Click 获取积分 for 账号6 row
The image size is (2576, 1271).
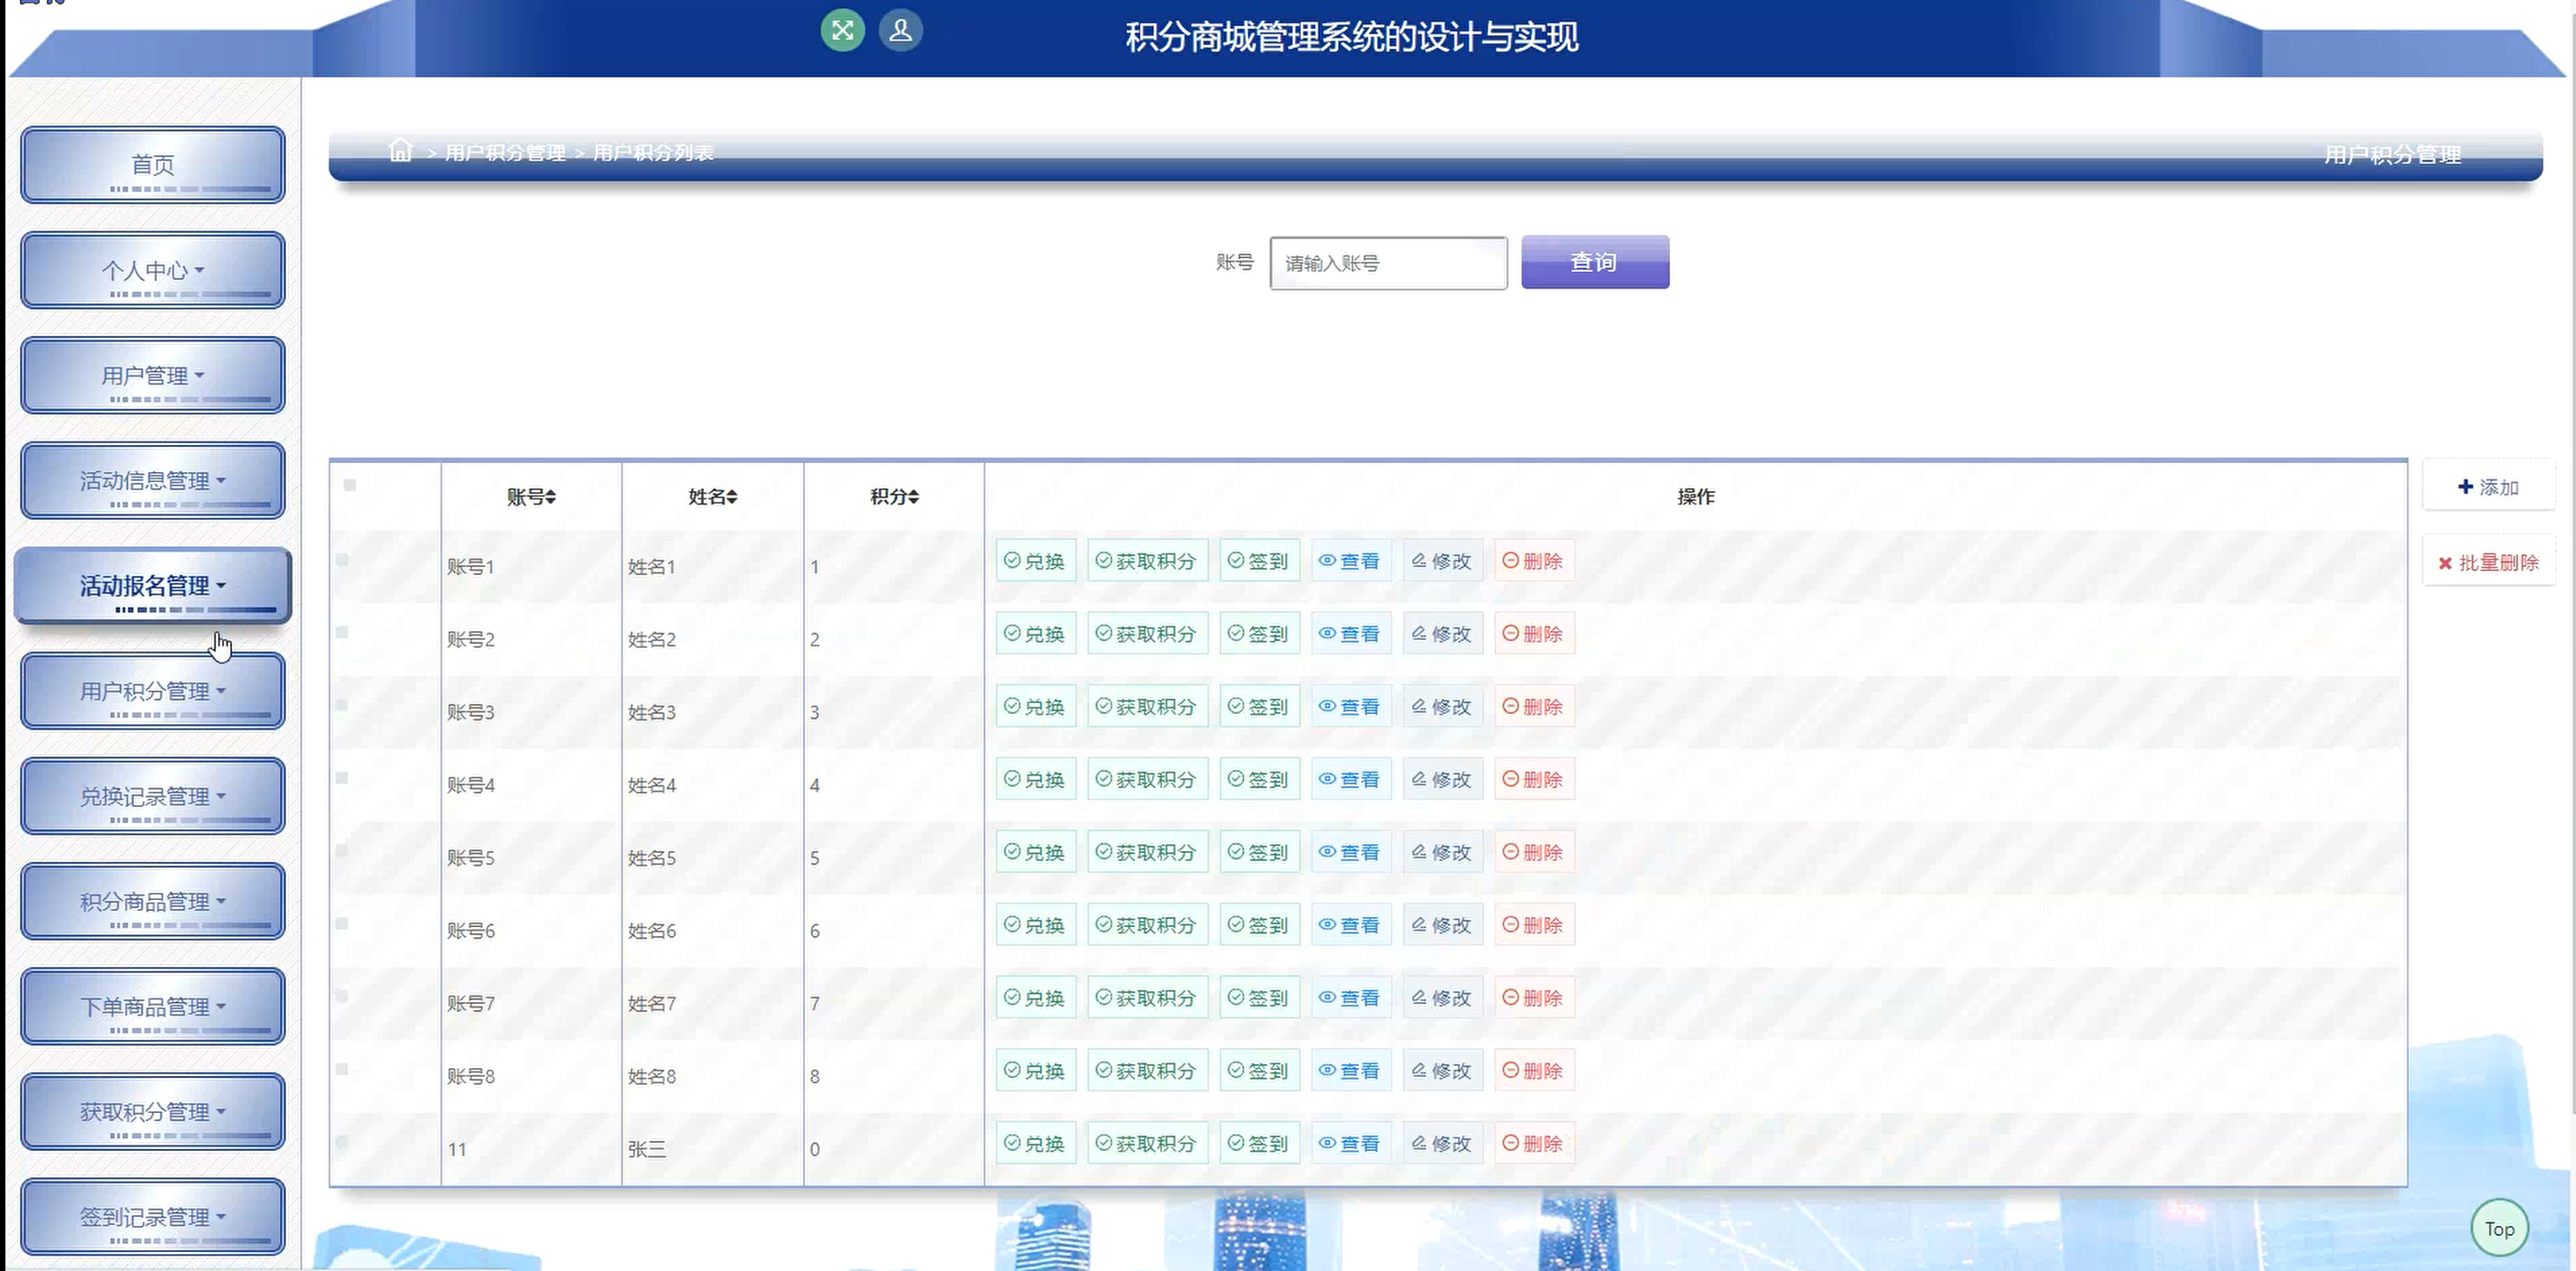1147,924
